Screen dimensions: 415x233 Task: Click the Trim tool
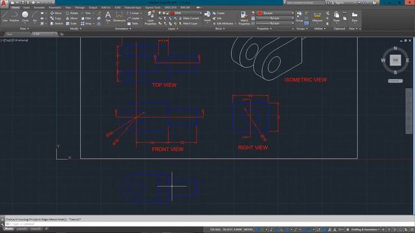click(86, 13)
